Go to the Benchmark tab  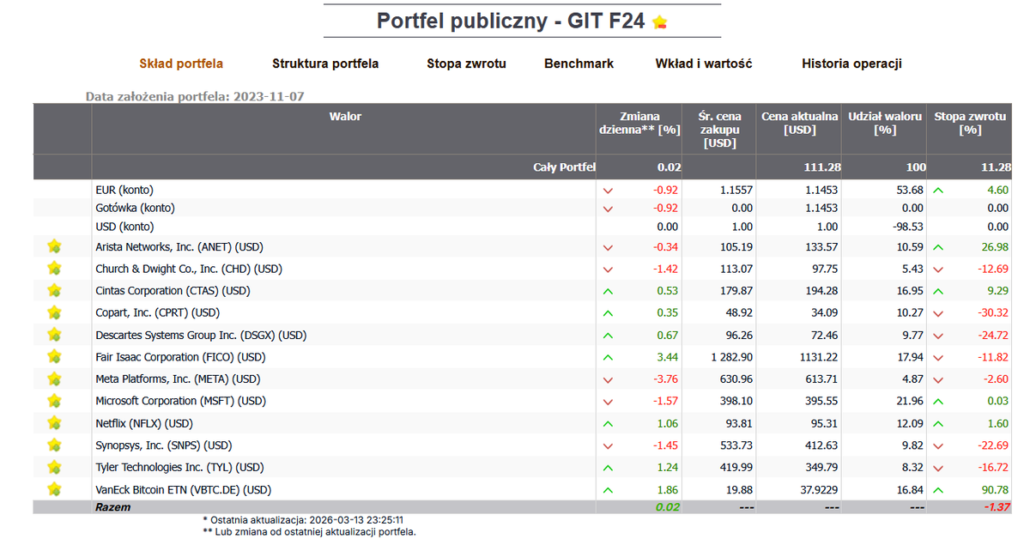579,64
